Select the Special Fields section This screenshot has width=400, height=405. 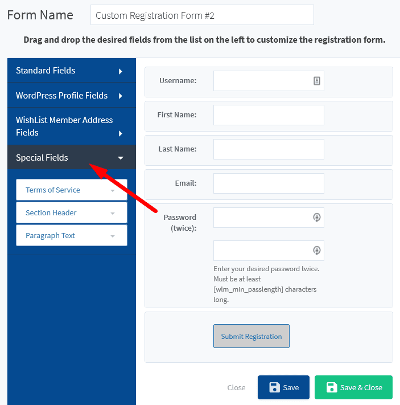coord(72,157)
